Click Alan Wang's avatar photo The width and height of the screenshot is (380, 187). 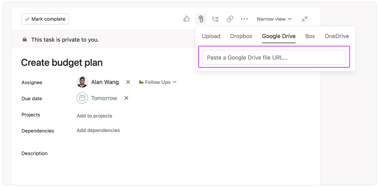pyautogui.click(x=82, y=82)
